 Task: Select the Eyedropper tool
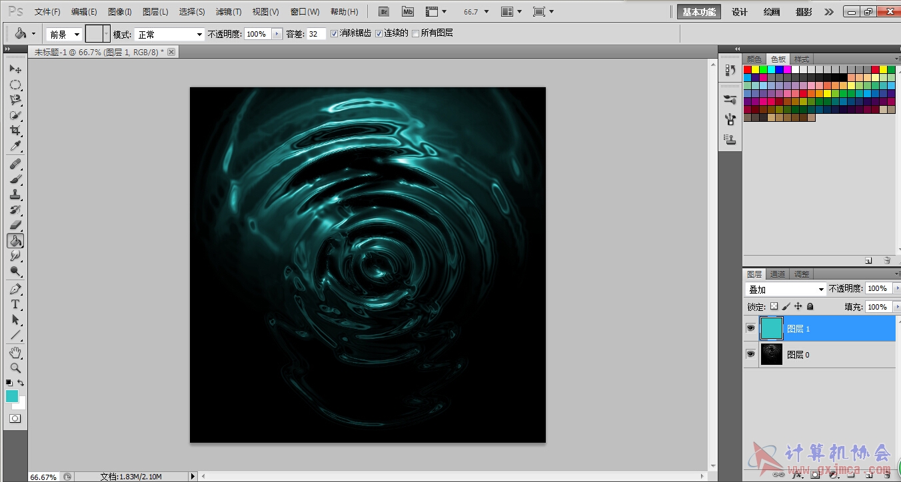point(15,146)
